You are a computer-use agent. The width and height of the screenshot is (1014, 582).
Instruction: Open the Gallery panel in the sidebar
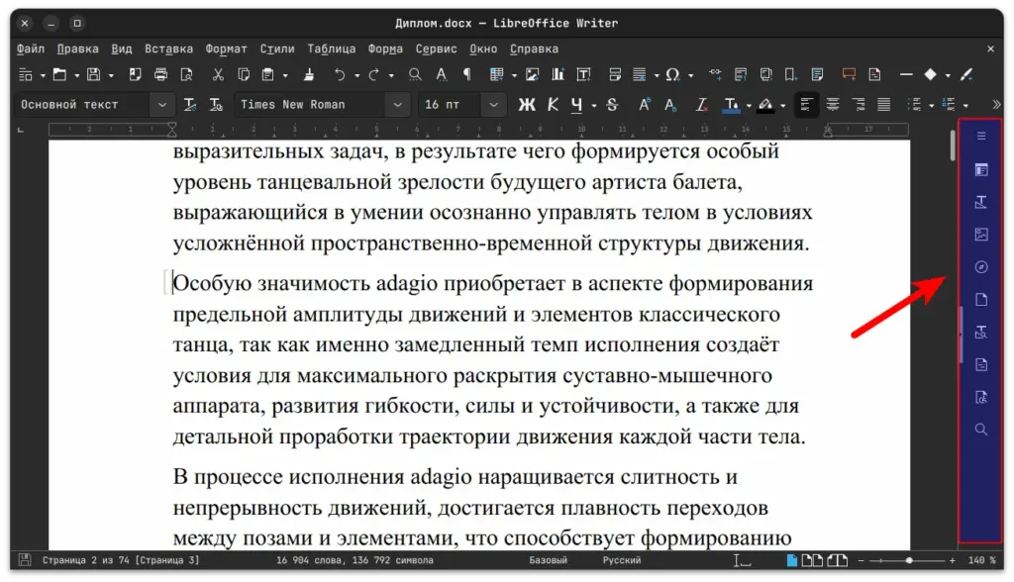pyautogui.click(x=980, y=234)
